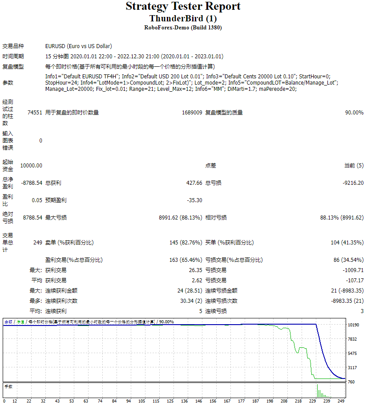Click the 760 y-axis value on chart
The image size is (367, 407).
click(x=351, y=382)
